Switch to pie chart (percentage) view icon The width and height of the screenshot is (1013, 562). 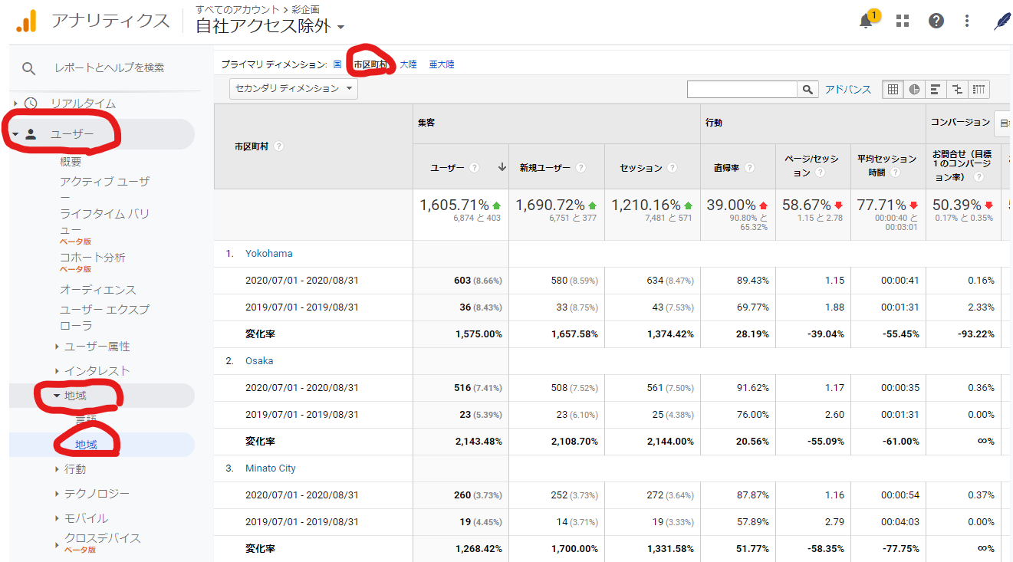tap(914, 90)
